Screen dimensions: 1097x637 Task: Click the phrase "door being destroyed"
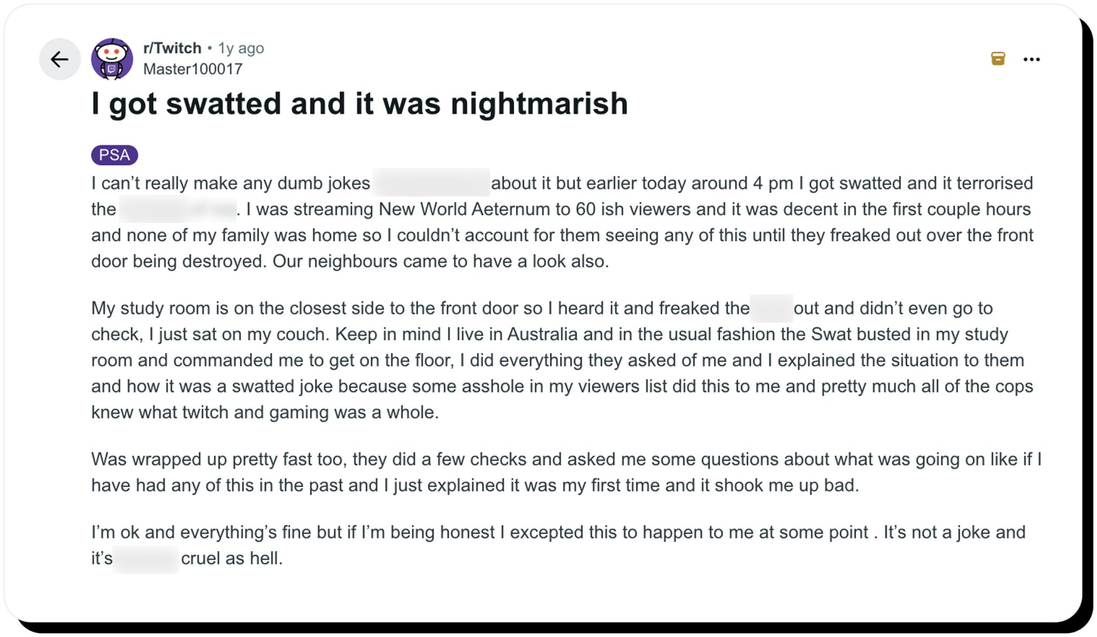click(177, 261)
